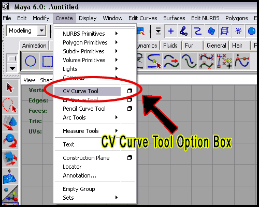The width and height of the screenshot is (259, 207).
Task: Expand the Lights submenu
Action: point(117,69)
